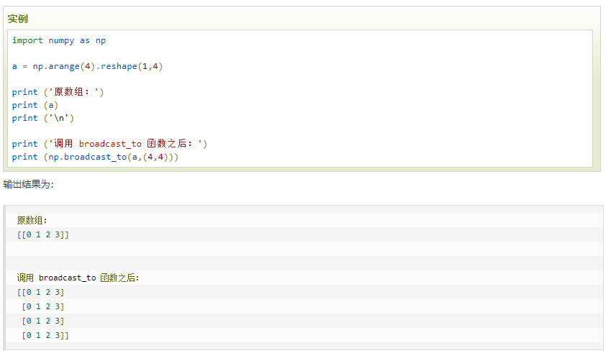The height and width of the screenshot is (361, 608).
Task: Click the print 调用 broadcast_to 函数之后 code line
Action: coord(109,144)
